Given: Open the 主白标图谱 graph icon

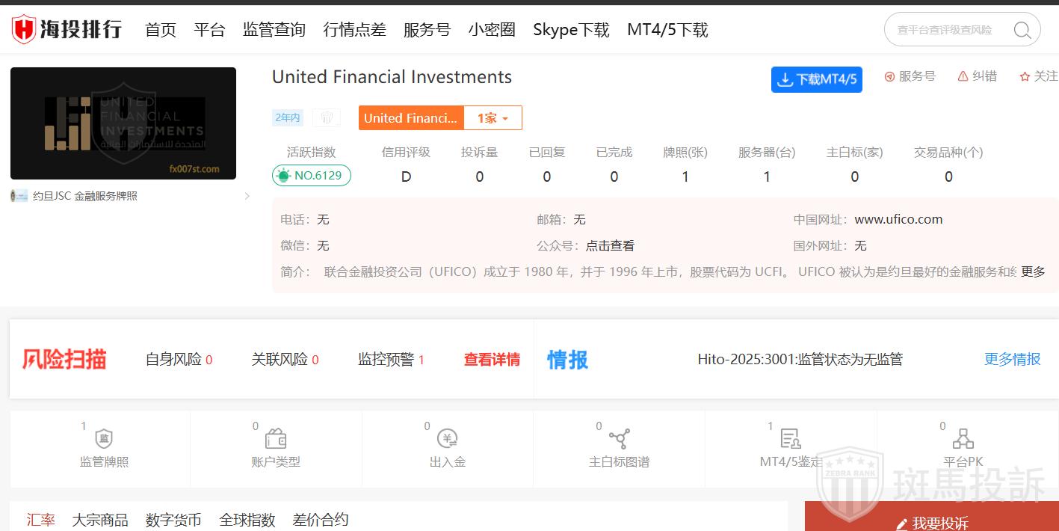Looking at the screenshot, I should (619, 438).
